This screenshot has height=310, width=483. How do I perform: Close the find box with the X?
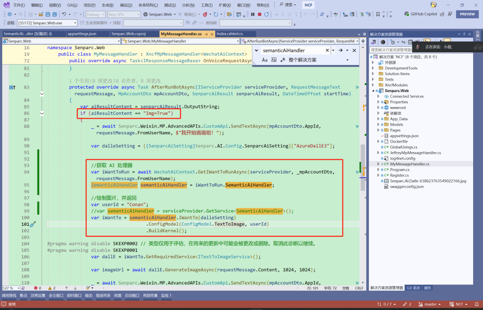tap(354, 50)
